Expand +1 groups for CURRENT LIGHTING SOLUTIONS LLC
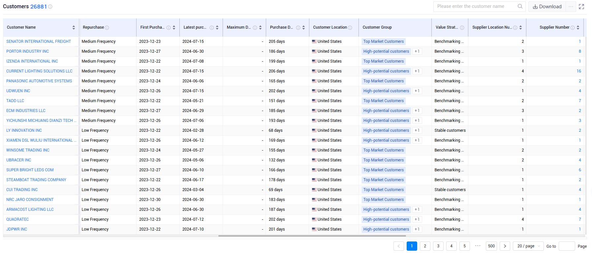Image resolution: width=592 pixels, height=253 pixels. tap(417, 71)
